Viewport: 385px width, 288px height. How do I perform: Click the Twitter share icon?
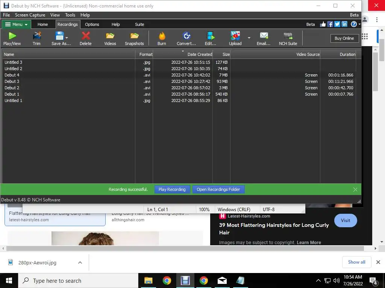coord(337,24)
